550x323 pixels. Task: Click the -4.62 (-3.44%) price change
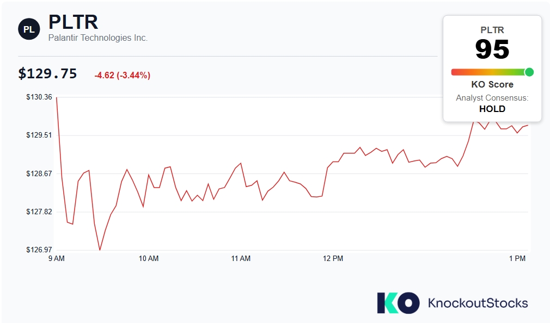[x=123, y=76]
